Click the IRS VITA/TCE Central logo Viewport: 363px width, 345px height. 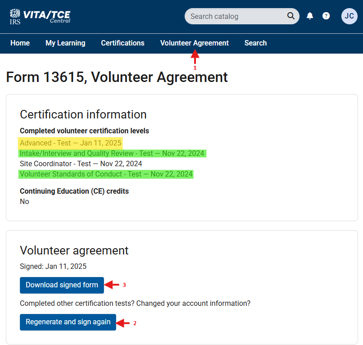(40, 17)
